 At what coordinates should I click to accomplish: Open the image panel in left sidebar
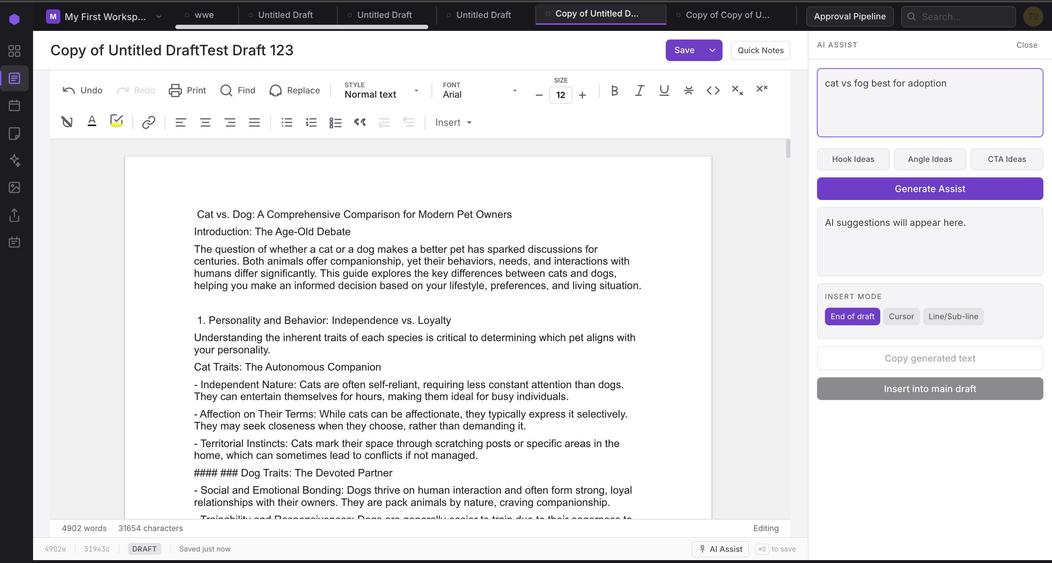(x=15, y=188)
